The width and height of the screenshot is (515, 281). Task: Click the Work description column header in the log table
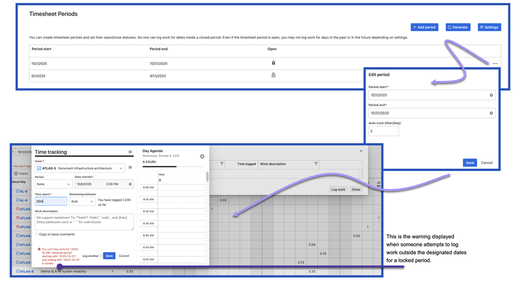pos(273,164)
